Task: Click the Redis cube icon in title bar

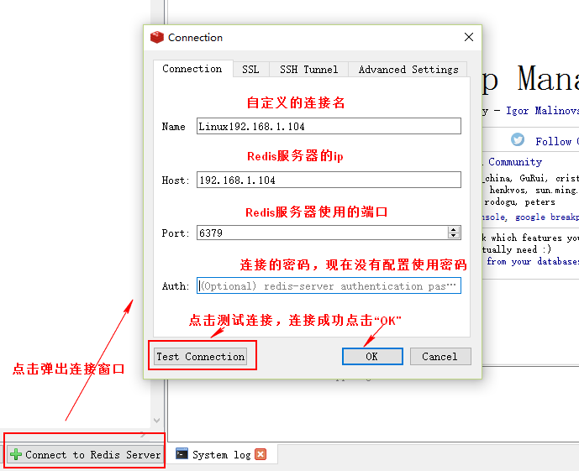Action: pyautogui.click(x=157, y=37)
